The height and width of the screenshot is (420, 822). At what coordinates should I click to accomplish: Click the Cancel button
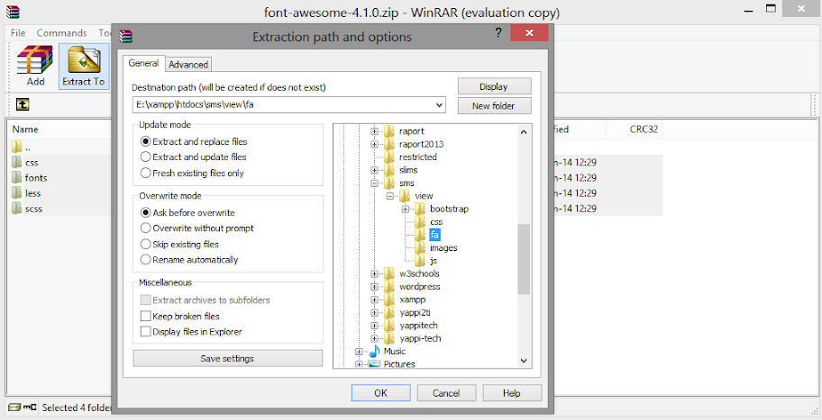[446, 393]
